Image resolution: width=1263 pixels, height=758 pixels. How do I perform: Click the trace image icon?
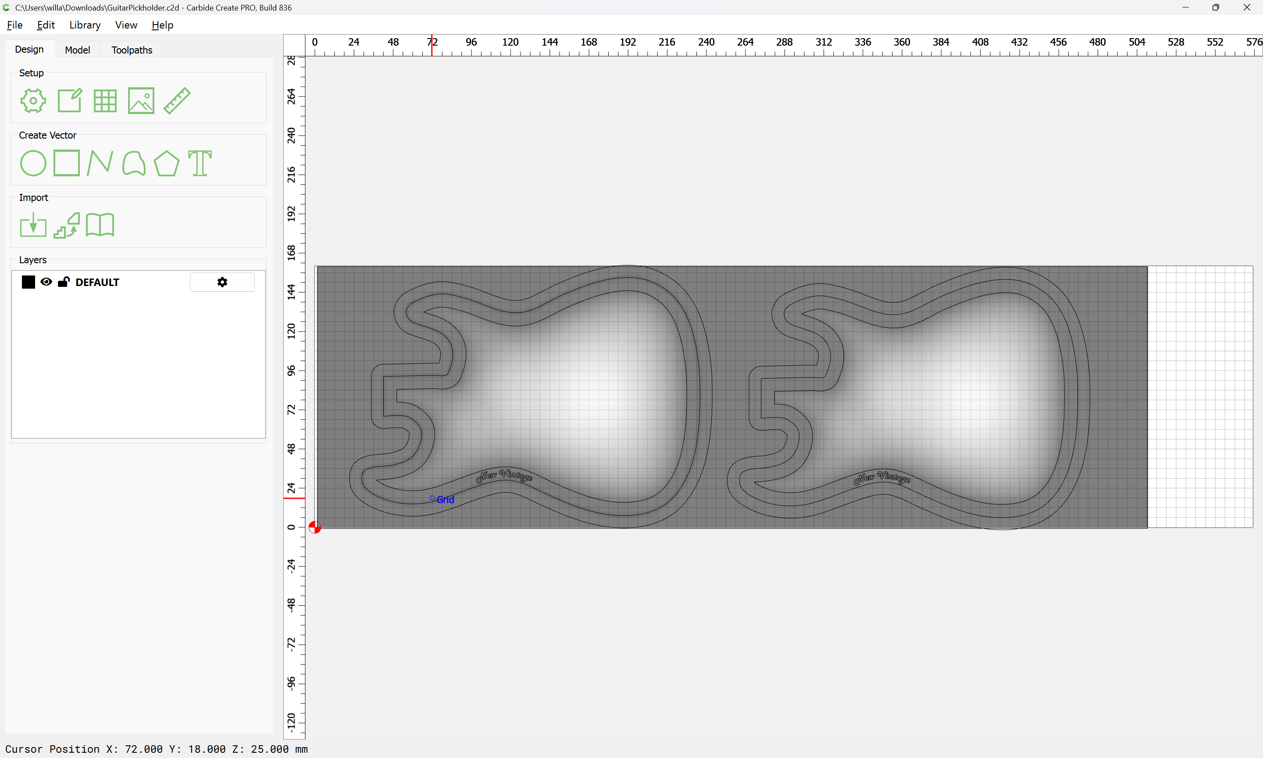click(x=67, y=225)
